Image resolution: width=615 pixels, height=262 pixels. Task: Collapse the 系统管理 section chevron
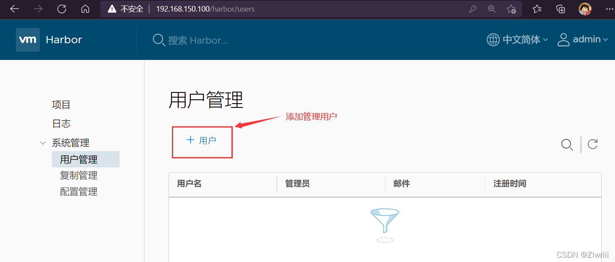pyautogui.click(x=43, y=143)
